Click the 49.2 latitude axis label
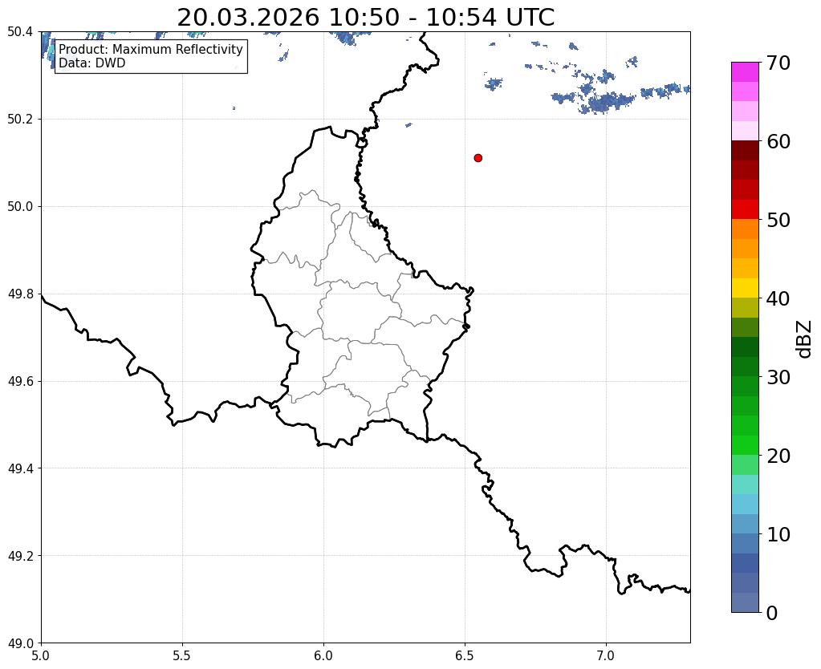 (x=20, y=556)
